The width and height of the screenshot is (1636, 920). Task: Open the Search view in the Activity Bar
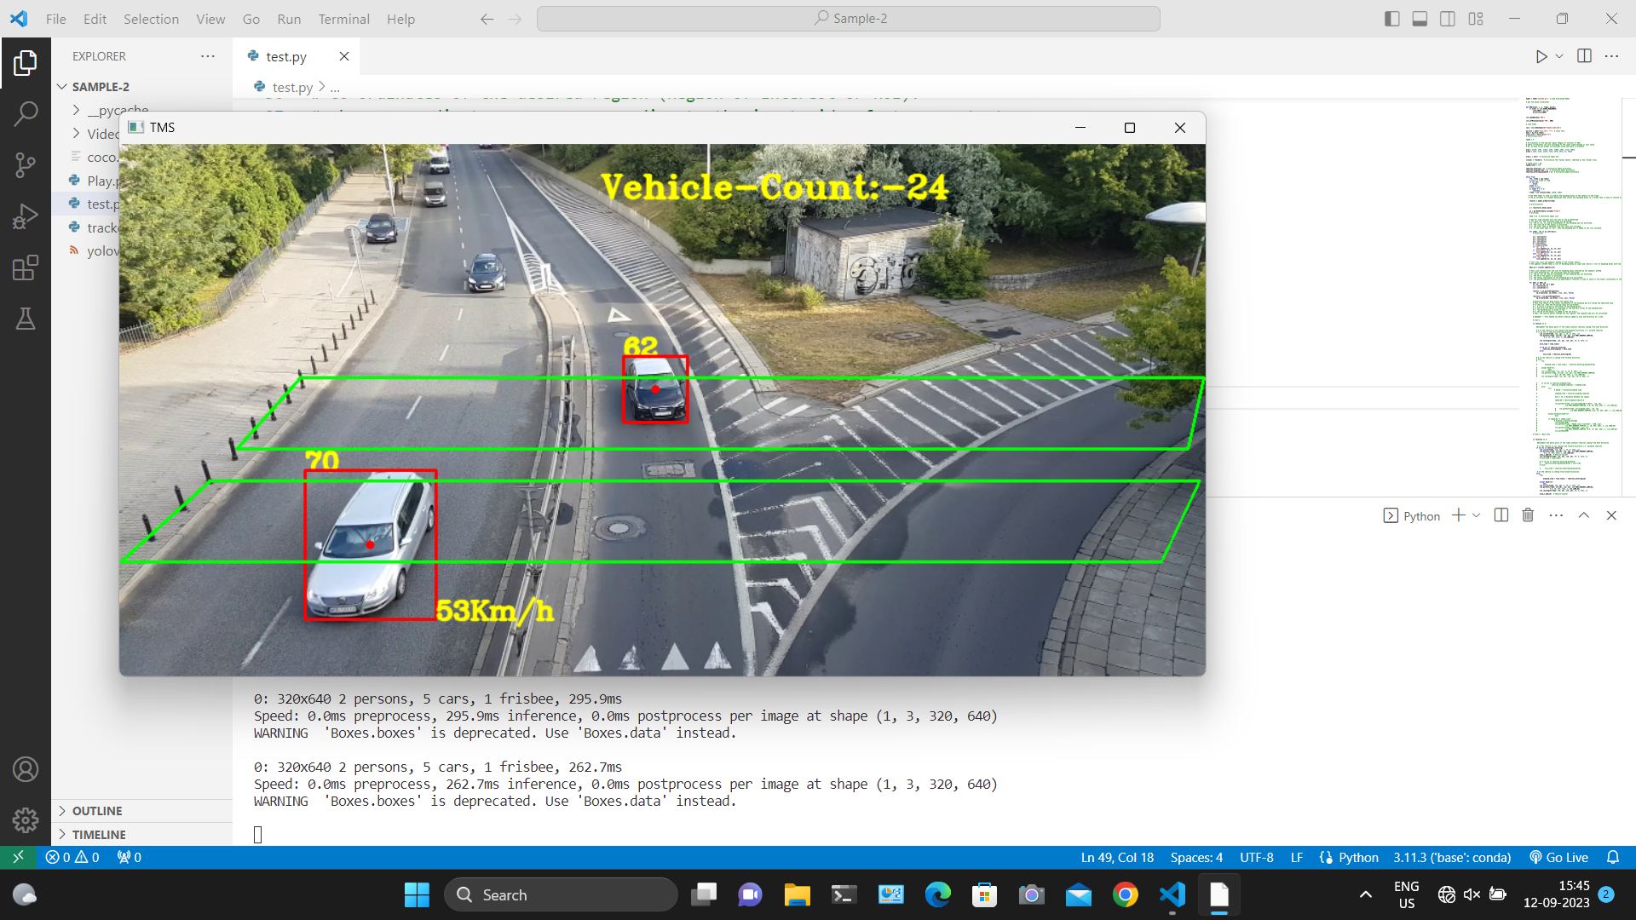pyautogui.click(x=26, y=113)
